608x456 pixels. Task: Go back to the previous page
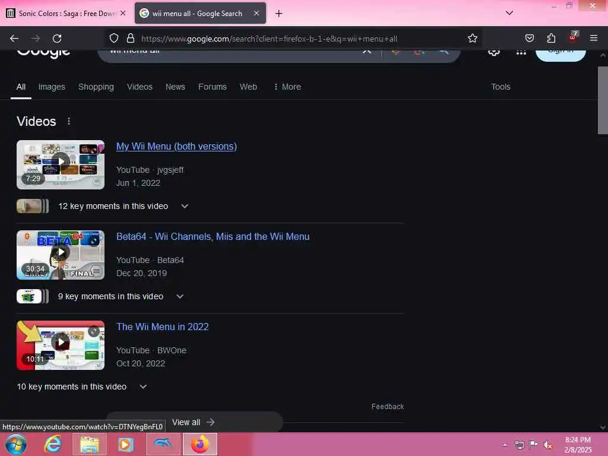[14, 39]
